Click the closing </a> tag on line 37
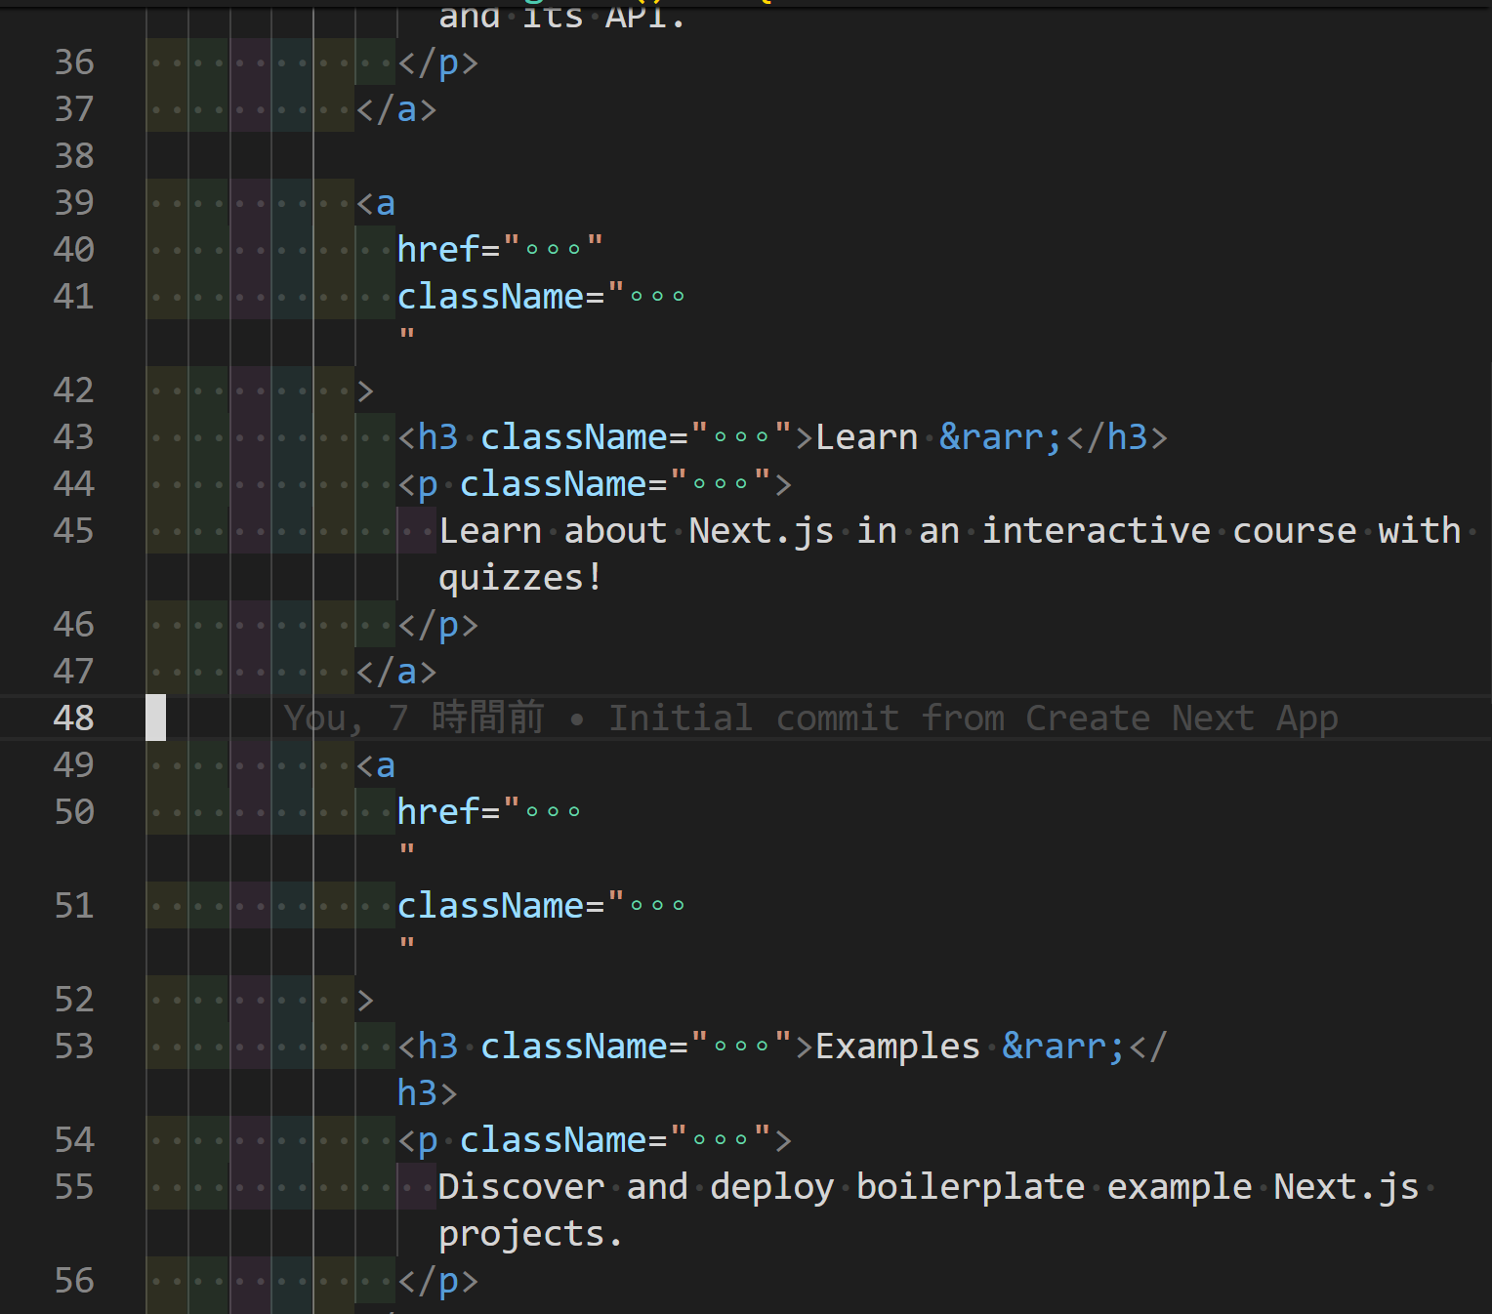The width and height of the screenshot is (1492, 1314). [x=396, y=109]
